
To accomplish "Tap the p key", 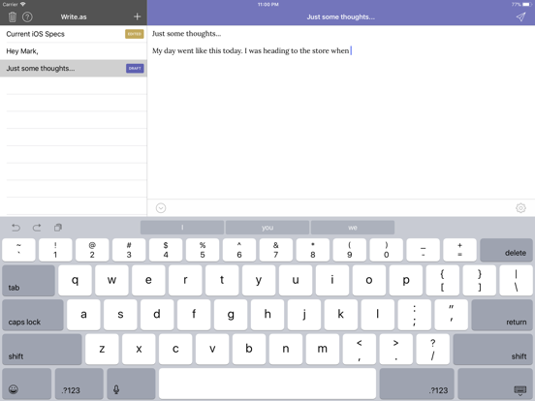I will (406, 280).
